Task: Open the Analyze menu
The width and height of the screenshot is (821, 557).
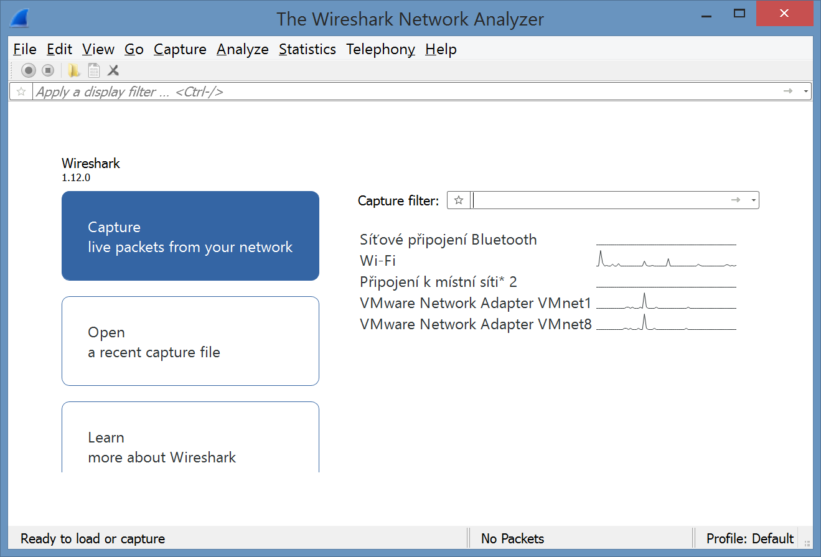Action: pos(243,49)
